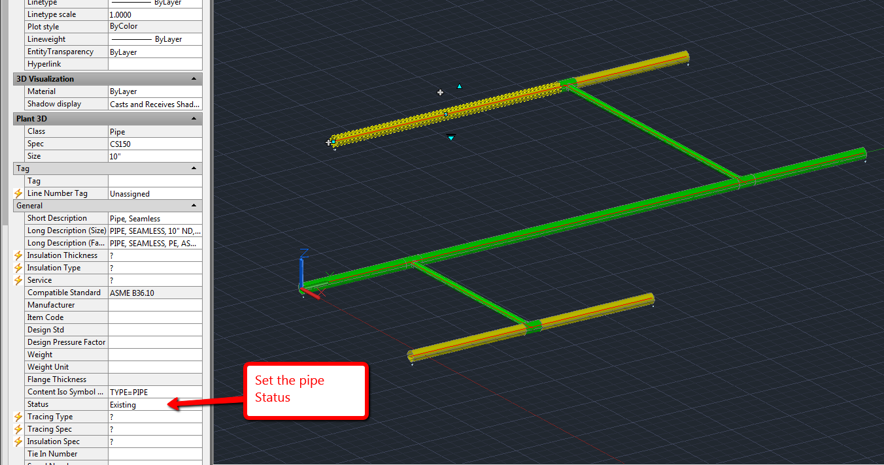The height and width of the screenshot is (465, 884).
Task: Click the Class value Pipe
Action: point(155,131)
